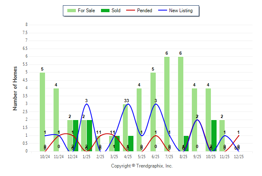This screenshot has width=262, height=176.
Task: Click the 8/25 For Sale bar
Action: [180, 104]
